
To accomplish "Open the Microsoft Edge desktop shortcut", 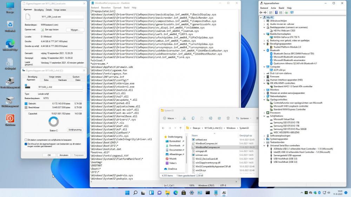I will 10,45.
